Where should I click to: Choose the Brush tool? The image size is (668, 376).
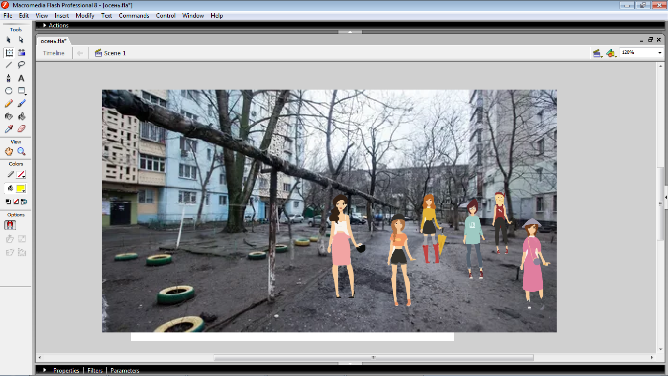22,103
